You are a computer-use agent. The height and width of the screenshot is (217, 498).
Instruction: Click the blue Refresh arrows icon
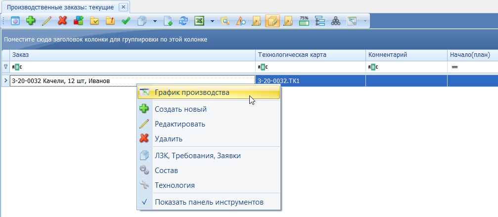(183, 21)
